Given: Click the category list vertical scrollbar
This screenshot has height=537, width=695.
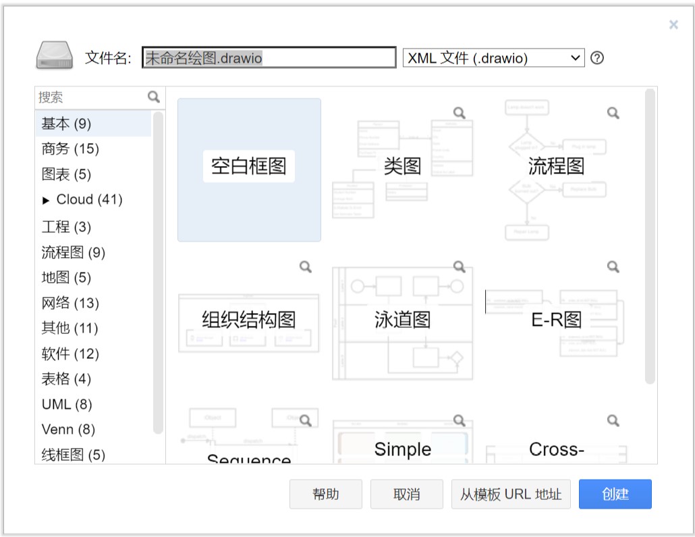Looking at the screenshot, I should click(158, 273).
